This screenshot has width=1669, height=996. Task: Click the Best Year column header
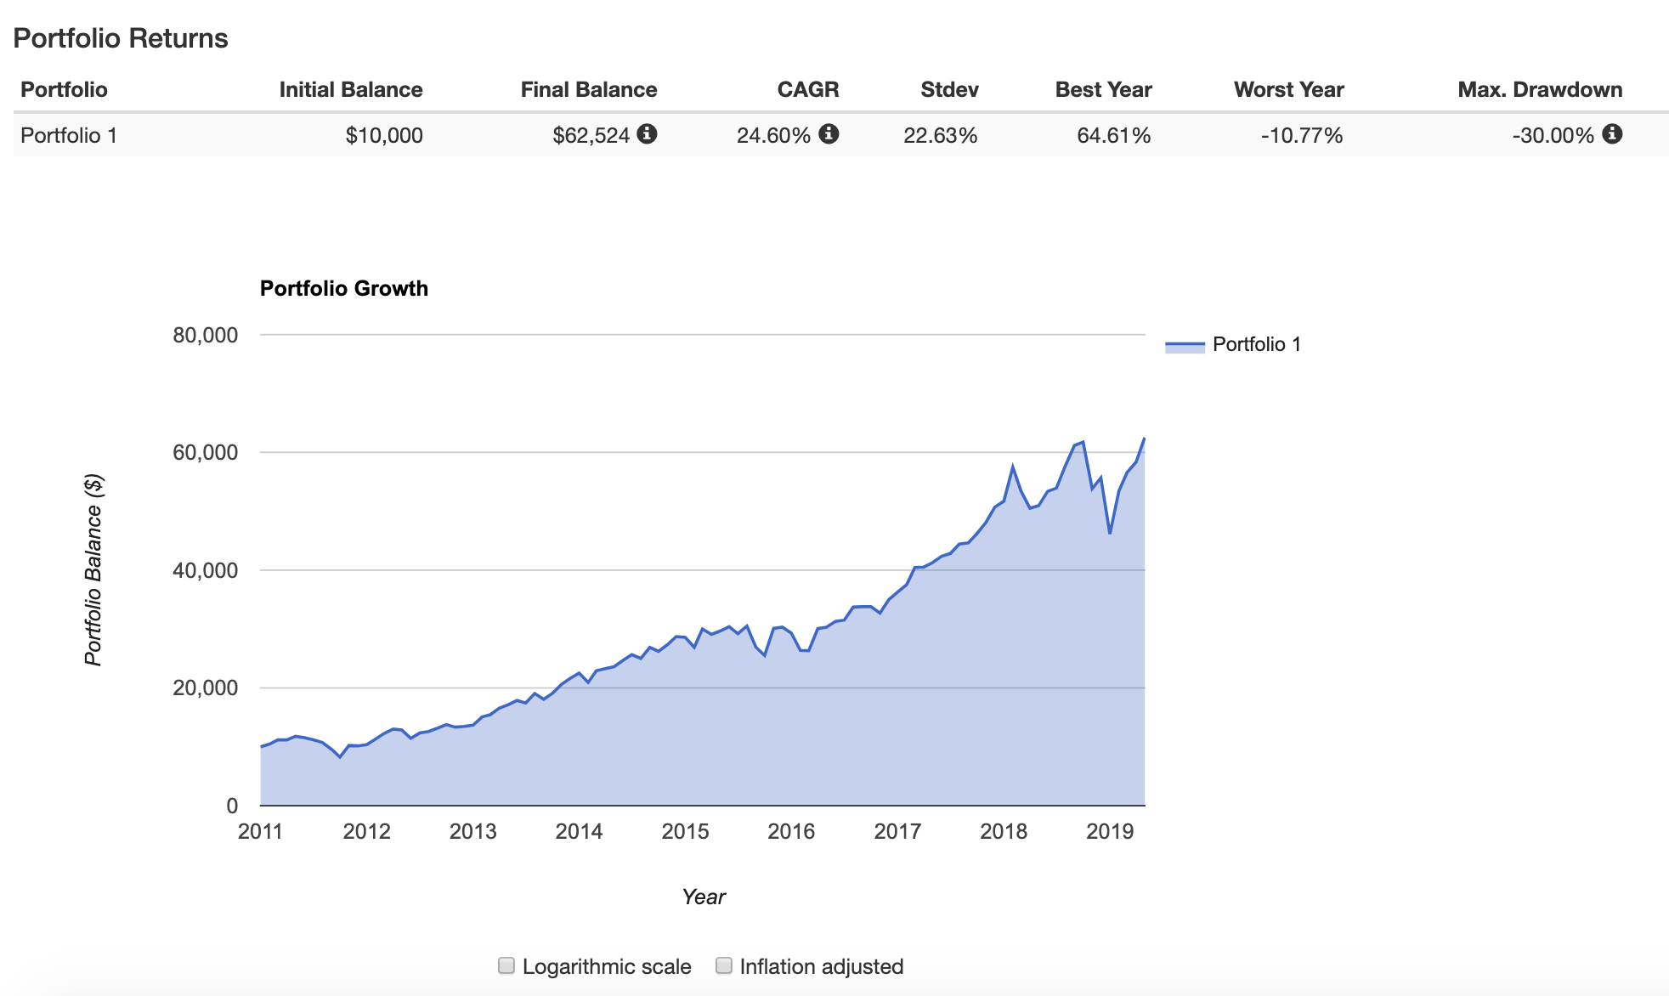[x=1102, y=88]
